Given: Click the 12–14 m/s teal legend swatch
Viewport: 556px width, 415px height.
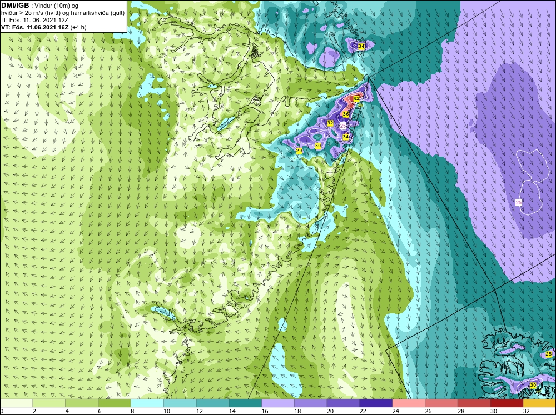Looking at the screenshot, I should tap(212, 403).
